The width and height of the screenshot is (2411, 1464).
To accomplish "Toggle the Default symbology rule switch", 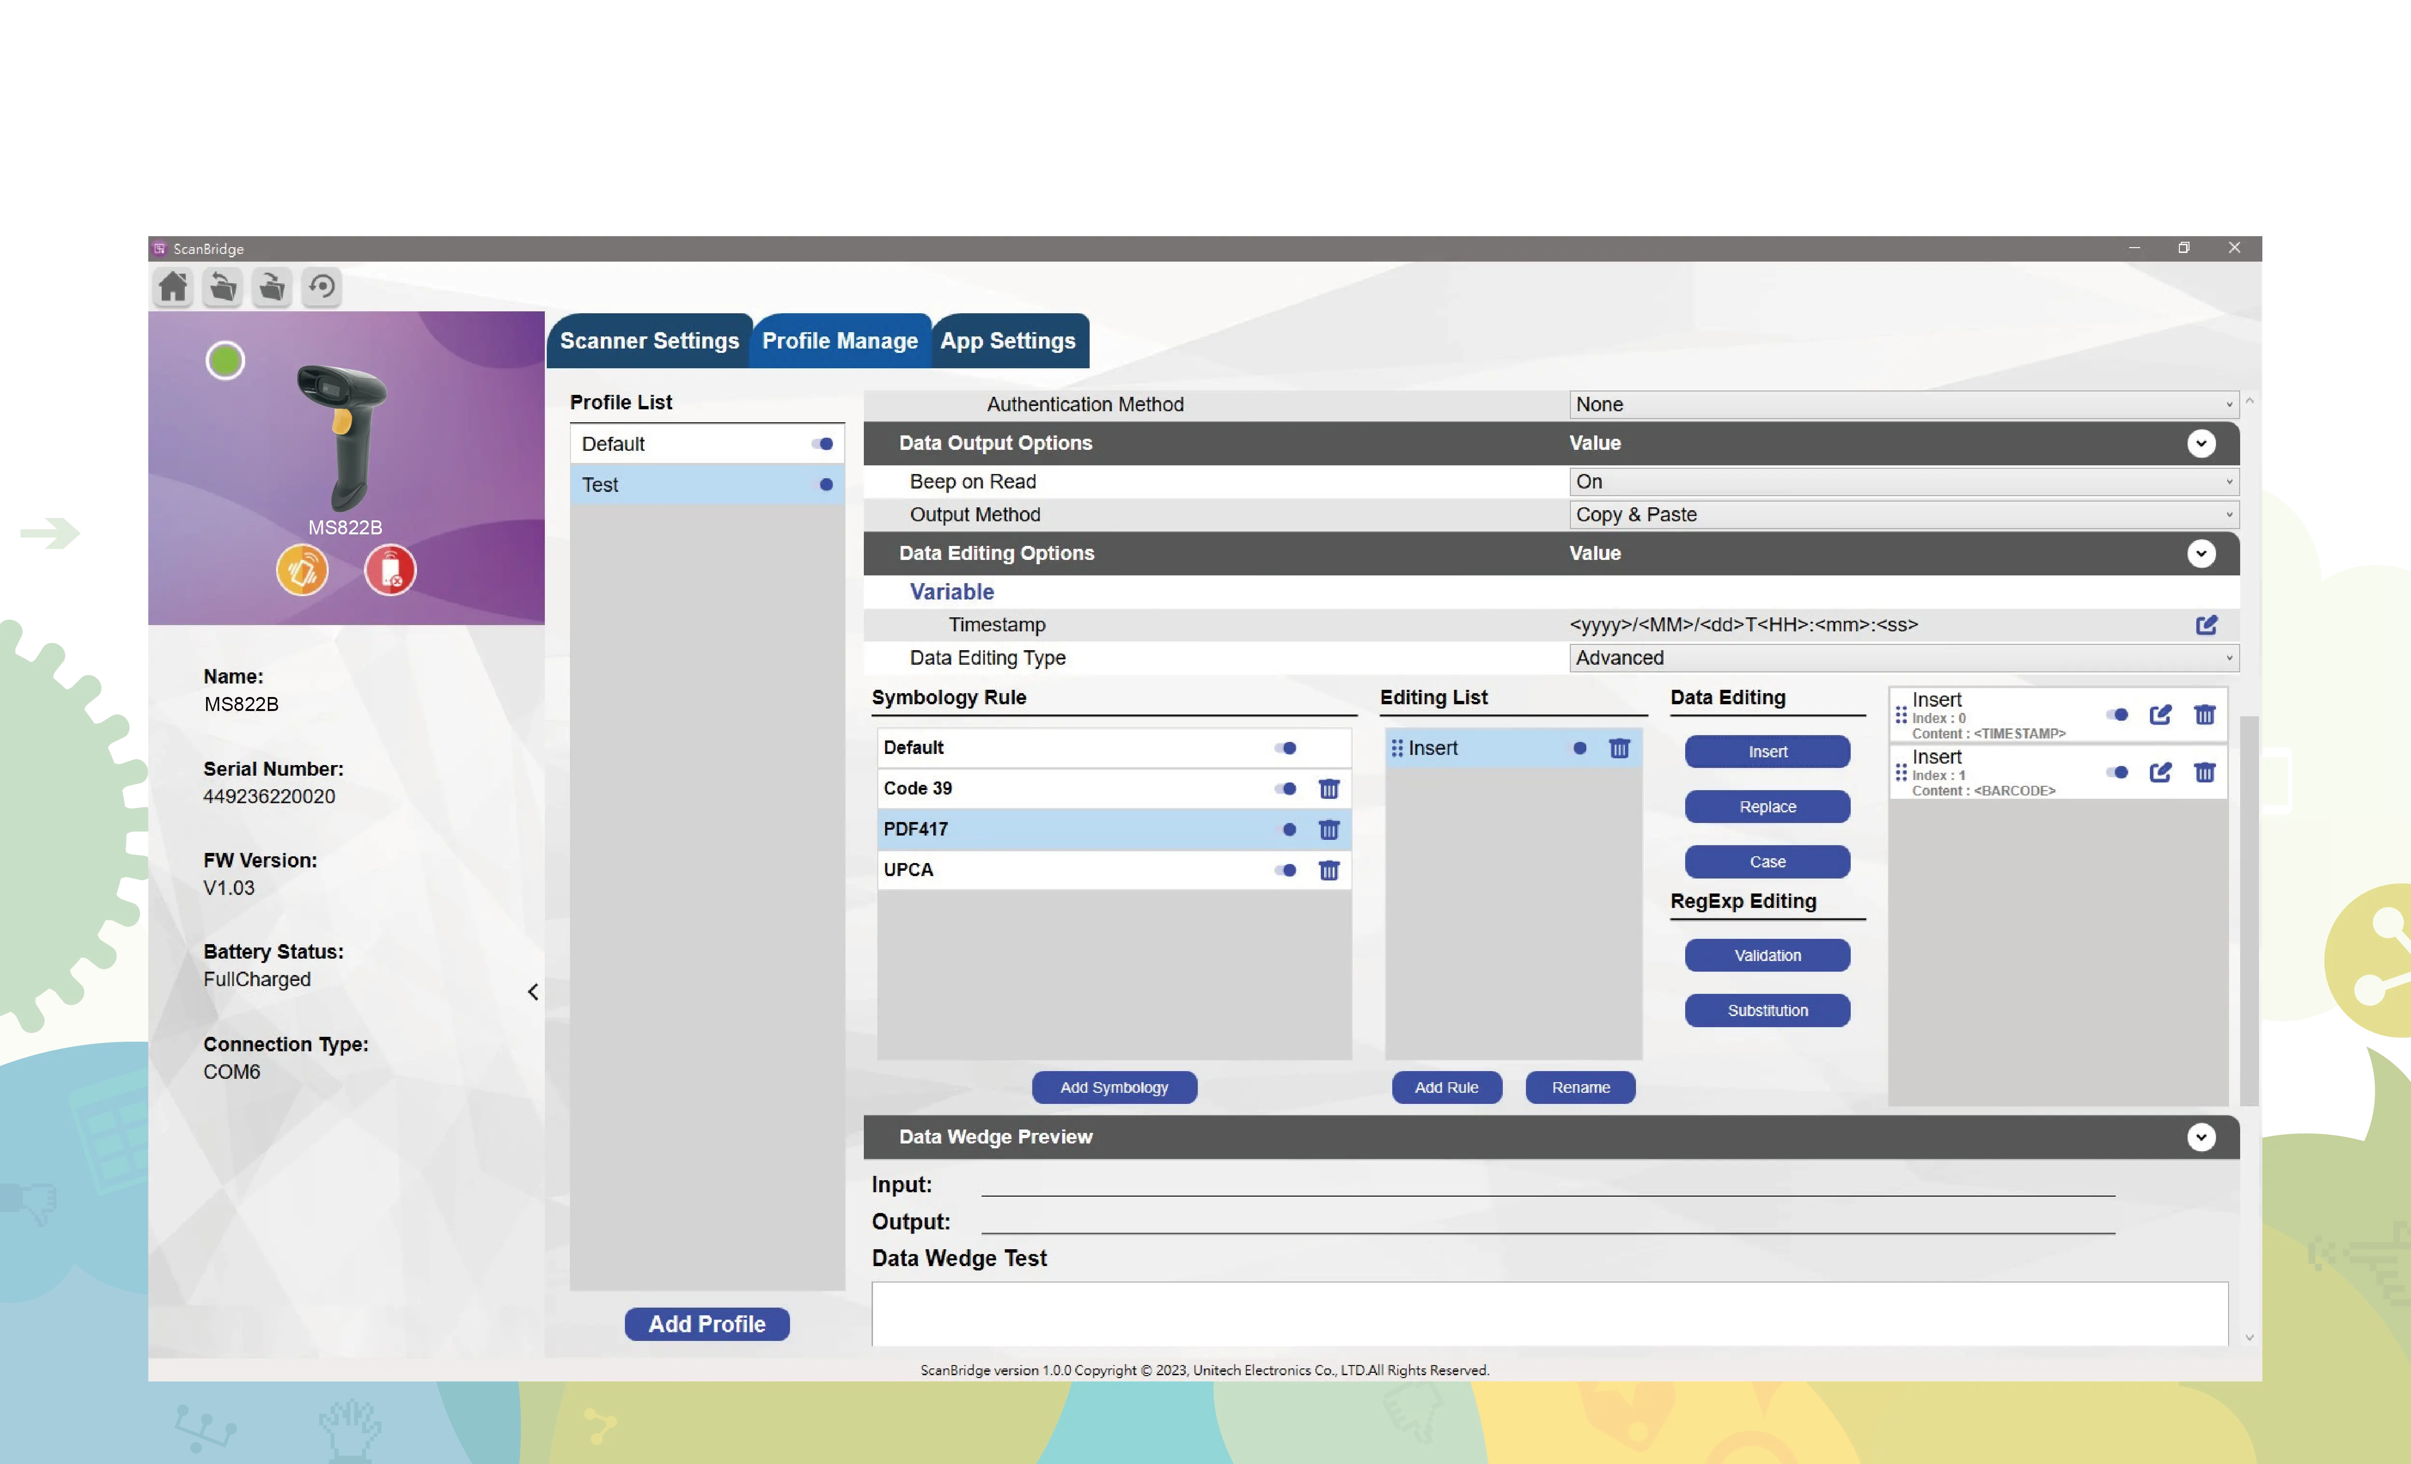I will point(1286,749).
